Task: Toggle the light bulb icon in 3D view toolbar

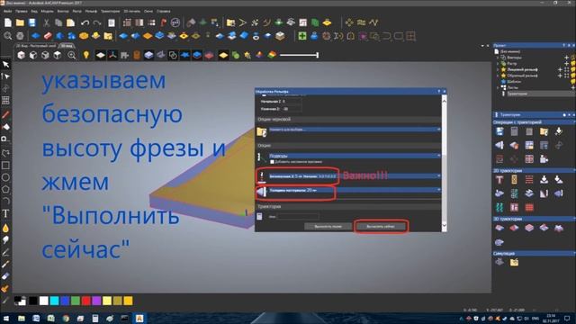Action: pyautogui.click(x=86, y=55)
